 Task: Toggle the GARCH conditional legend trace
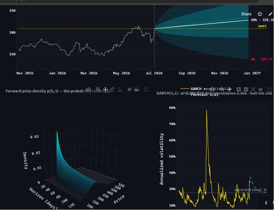pos(206,89)
